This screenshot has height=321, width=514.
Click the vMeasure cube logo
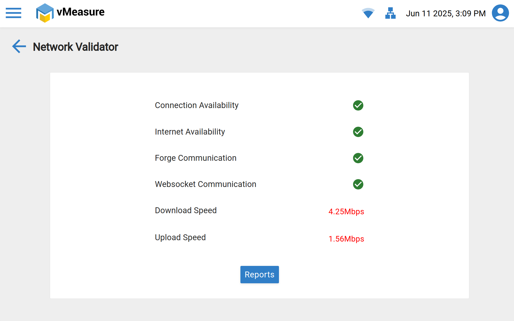click(x=45, y=13)
